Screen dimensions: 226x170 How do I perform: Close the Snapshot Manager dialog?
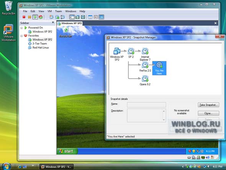pyautogui.click(x=219, y=36)
